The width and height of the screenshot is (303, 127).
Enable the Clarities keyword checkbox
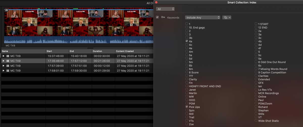(x=256, y=76)
